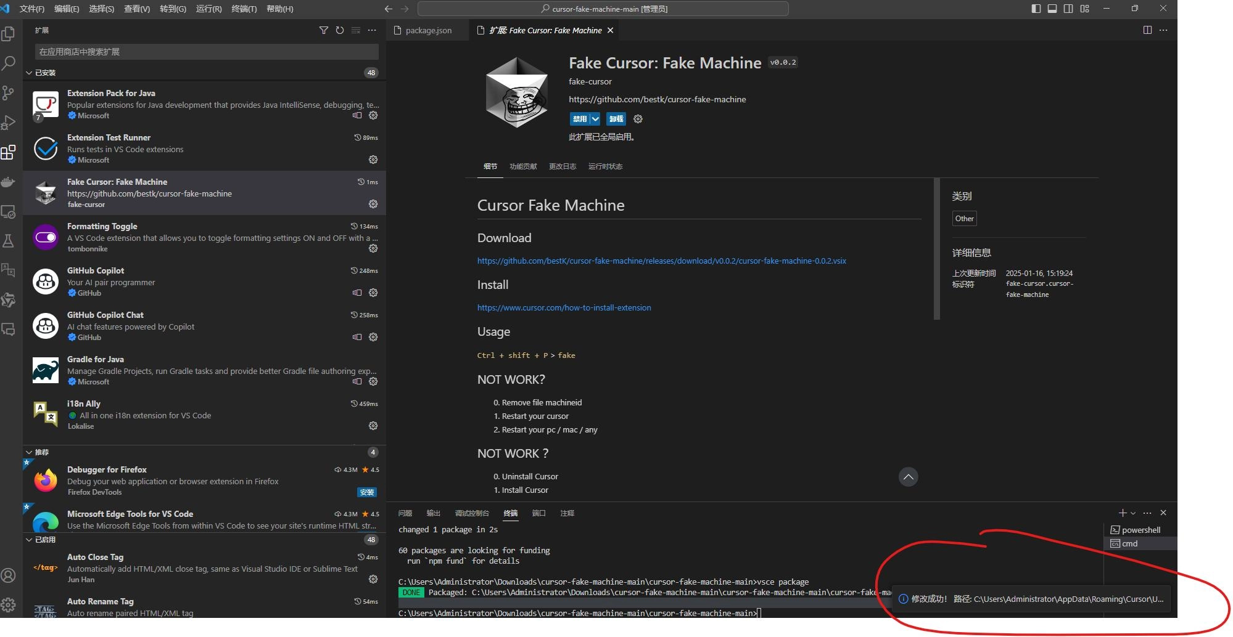The height and width of the screenshot is (637, 1233).
Task: Open gear for Auto Close Tag extension
Action: pos(373,579)
